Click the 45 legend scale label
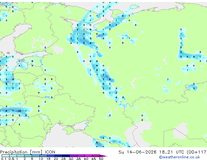The image size is (207, 160). 93,159
